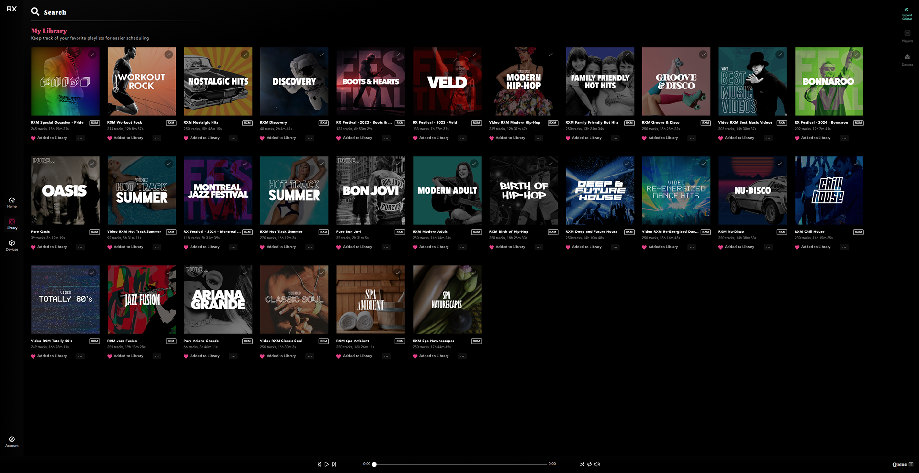Screen dimensions: 919x473
Task: Toggle checkmark on Modern Adult cover
Action: click(x=474, y=164)
